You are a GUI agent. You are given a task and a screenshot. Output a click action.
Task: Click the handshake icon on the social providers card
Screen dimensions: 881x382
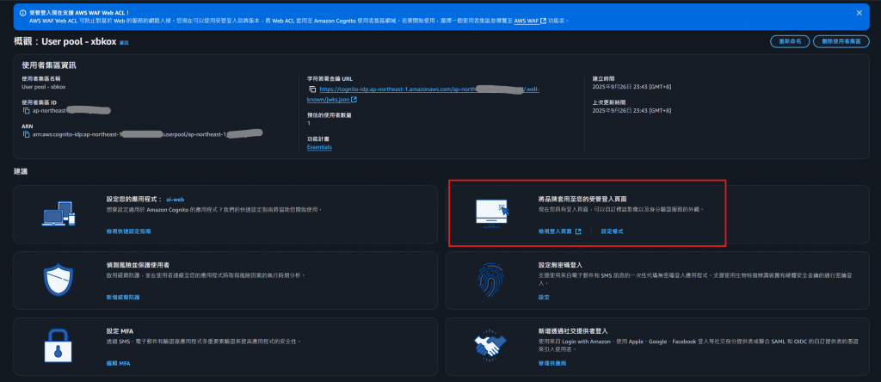490,344
